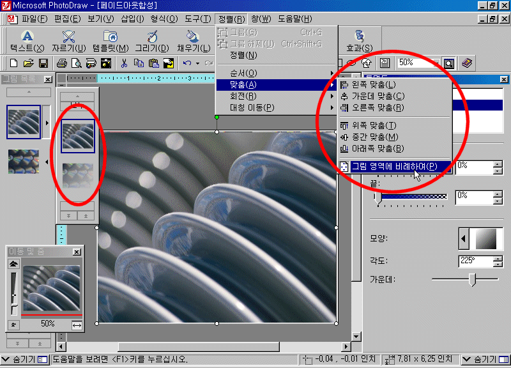Viewport: 511px width, 368px height.
Task: Save with the floppy disk icon
Action: tap(43, 63)
